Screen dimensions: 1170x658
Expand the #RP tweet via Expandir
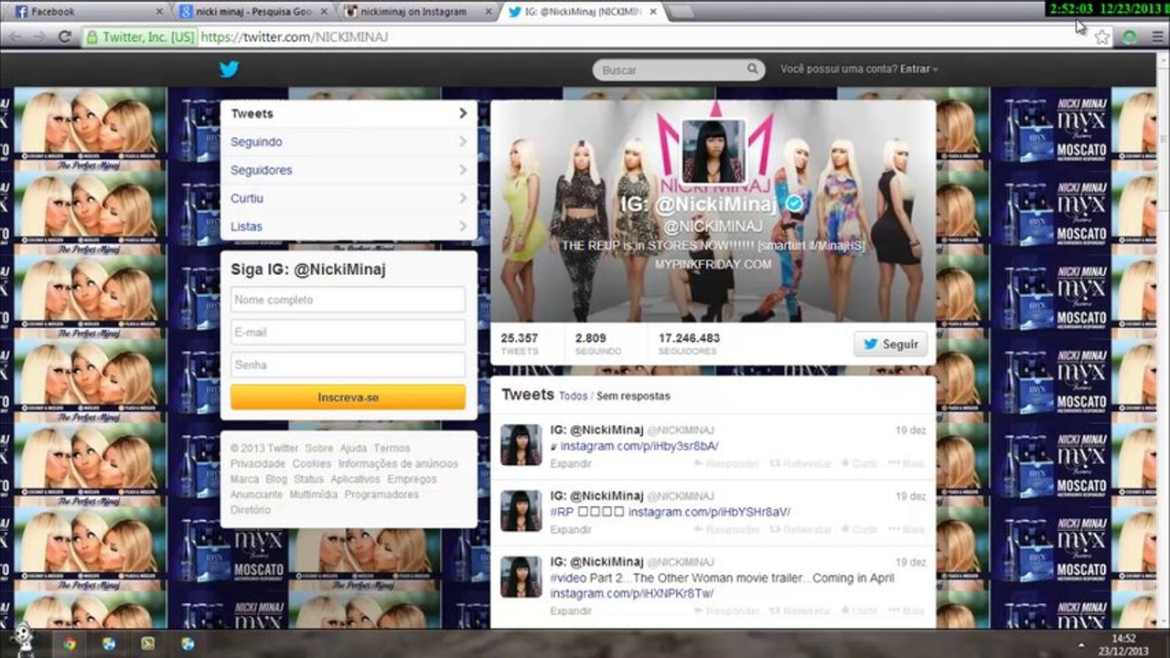click(571, 530)
